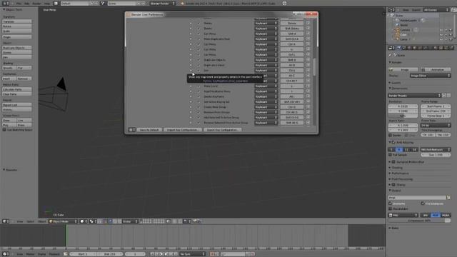Viewport: 457px width, 257px height.
Task: Open Blender Render engine dropdown
Action: [x=162, y=4]
